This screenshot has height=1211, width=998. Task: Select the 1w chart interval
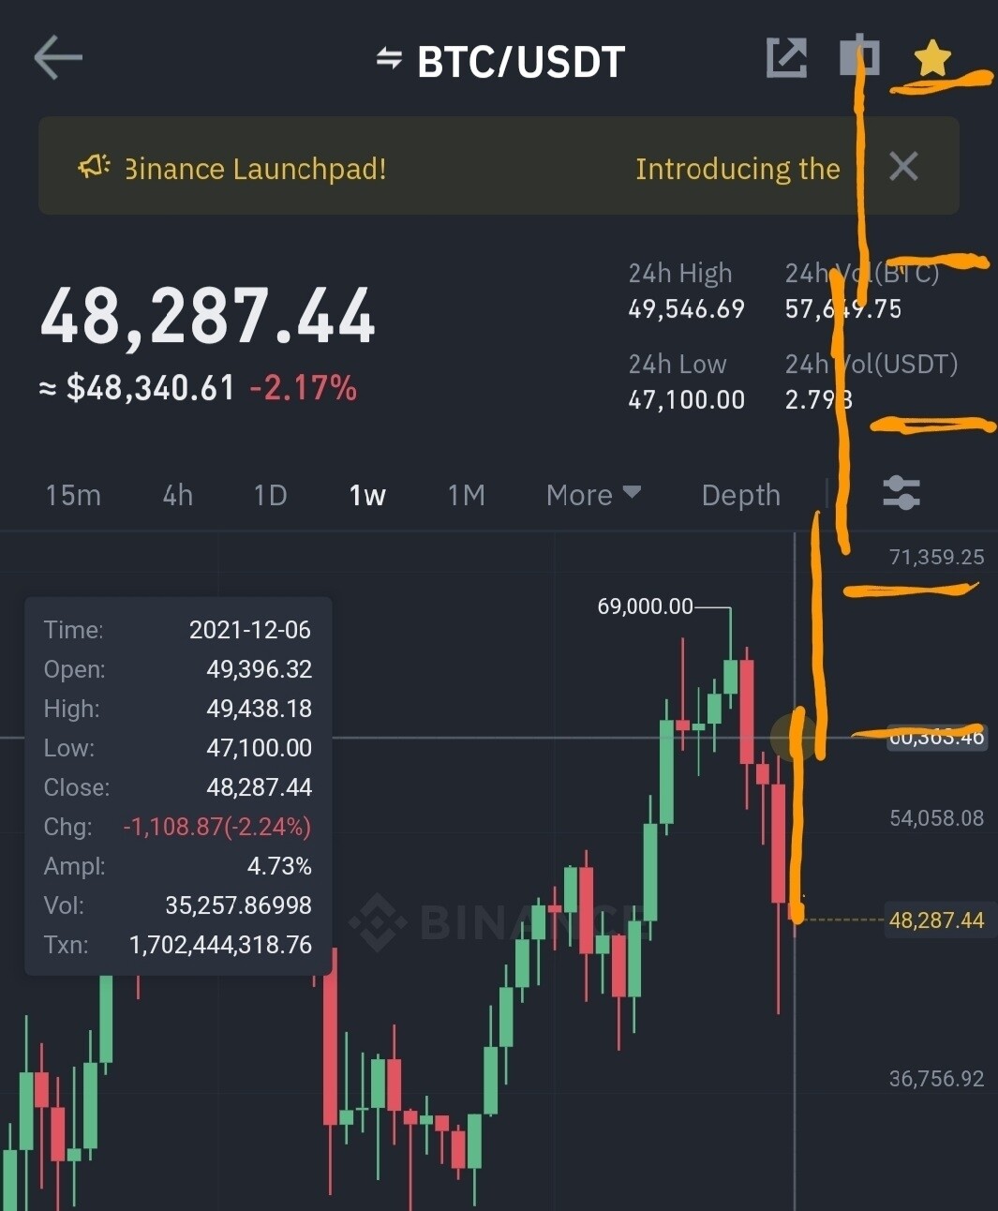pyautogui.click(x=367, y=495)
